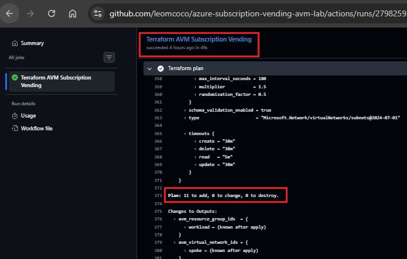The height and width of the screenshot is (259, 407).
Task: View site information icon in address bar
Action: pyautogui.click(x=98, y=13)
